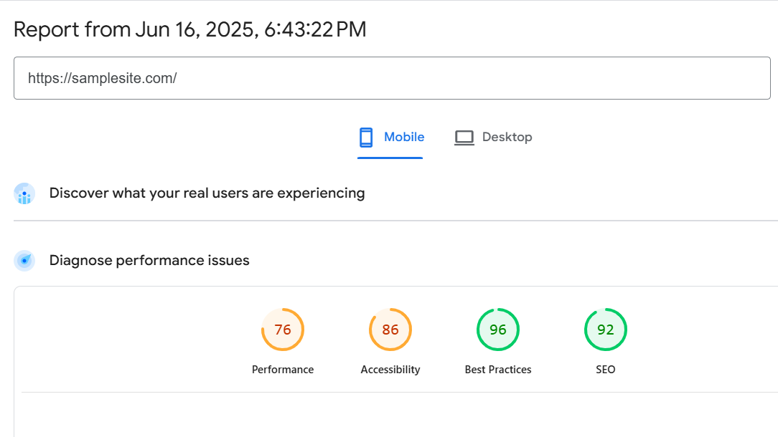Click the Accessibility label below its gauge
Viewport: 778px width, 437px height.
pyautogui.click(x=390, y=370)
